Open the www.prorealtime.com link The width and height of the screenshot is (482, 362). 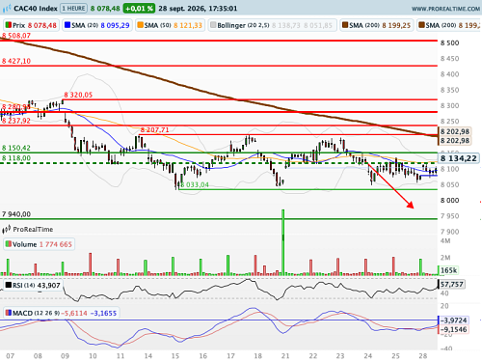445,9
